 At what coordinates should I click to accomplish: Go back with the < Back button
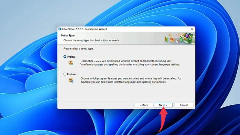[x=144, y=105]
